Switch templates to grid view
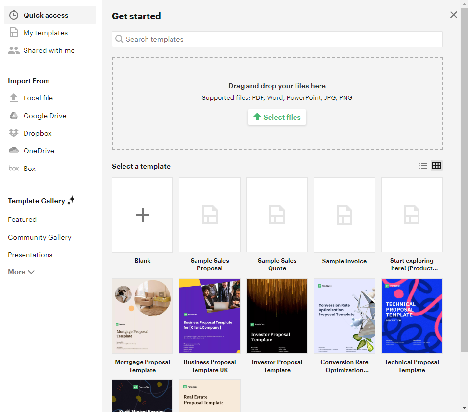 437,166
